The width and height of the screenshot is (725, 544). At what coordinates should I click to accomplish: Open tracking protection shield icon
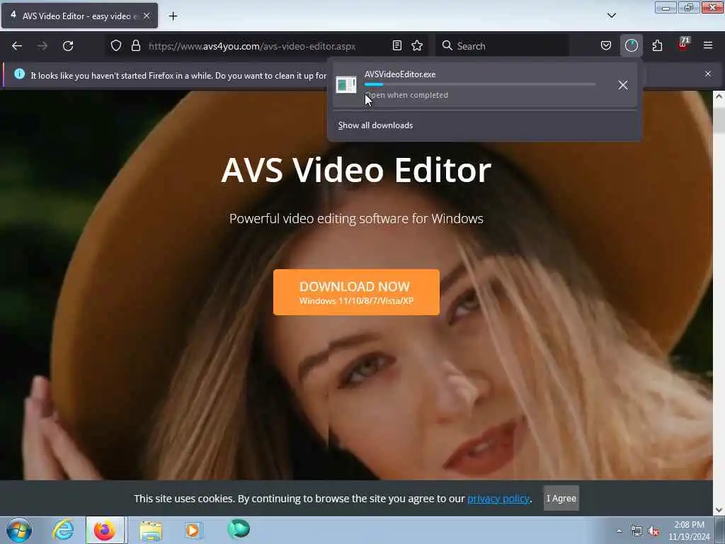pos(116,46)
